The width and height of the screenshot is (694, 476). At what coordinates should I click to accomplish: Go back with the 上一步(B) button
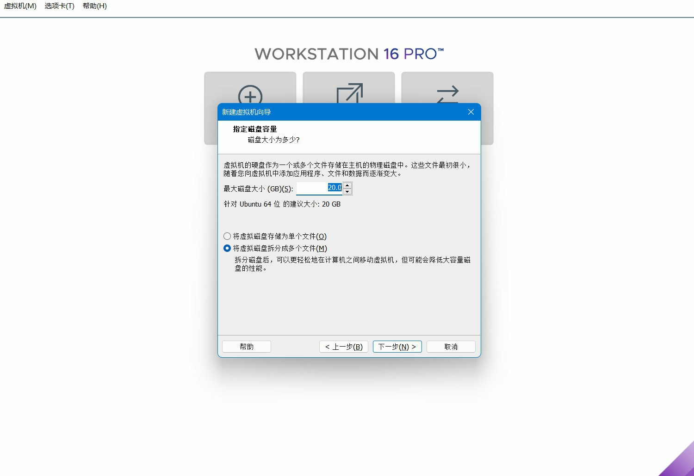[344, 347]
